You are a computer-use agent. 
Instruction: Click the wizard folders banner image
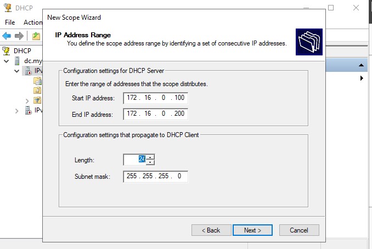click(309, 42)
